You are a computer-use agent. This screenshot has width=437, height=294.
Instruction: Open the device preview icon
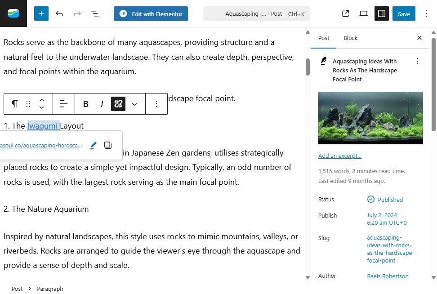[x=363, y=13]
